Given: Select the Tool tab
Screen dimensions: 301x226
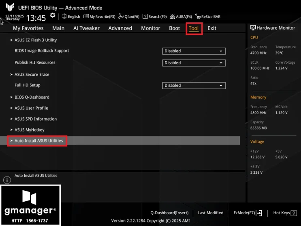Looking at the screenshot, I should pos(194,28).
